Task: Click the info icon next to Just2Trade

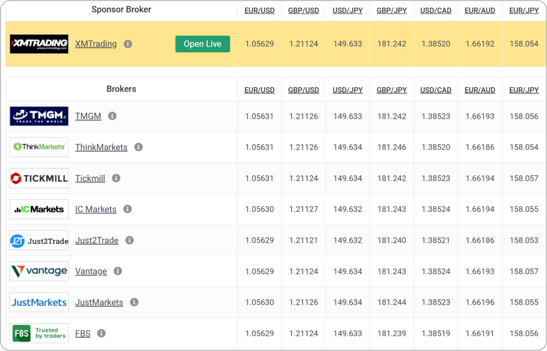Action: (x=130, y=240)
